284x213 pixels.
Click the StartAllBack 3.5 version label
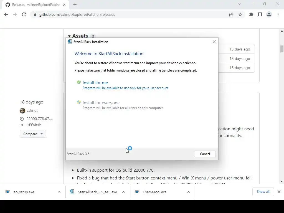(x=78, y=154)
